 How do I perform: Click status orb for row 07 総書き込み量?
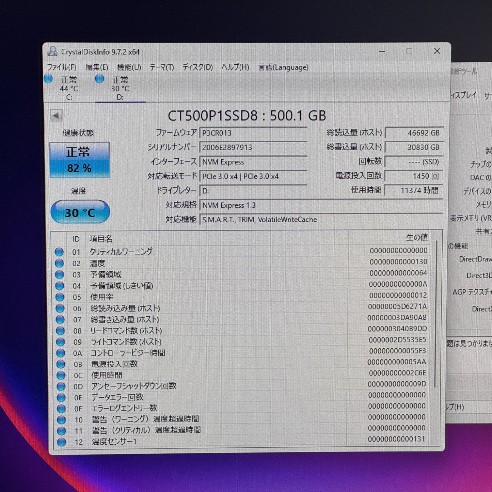[x=60, y=319]
